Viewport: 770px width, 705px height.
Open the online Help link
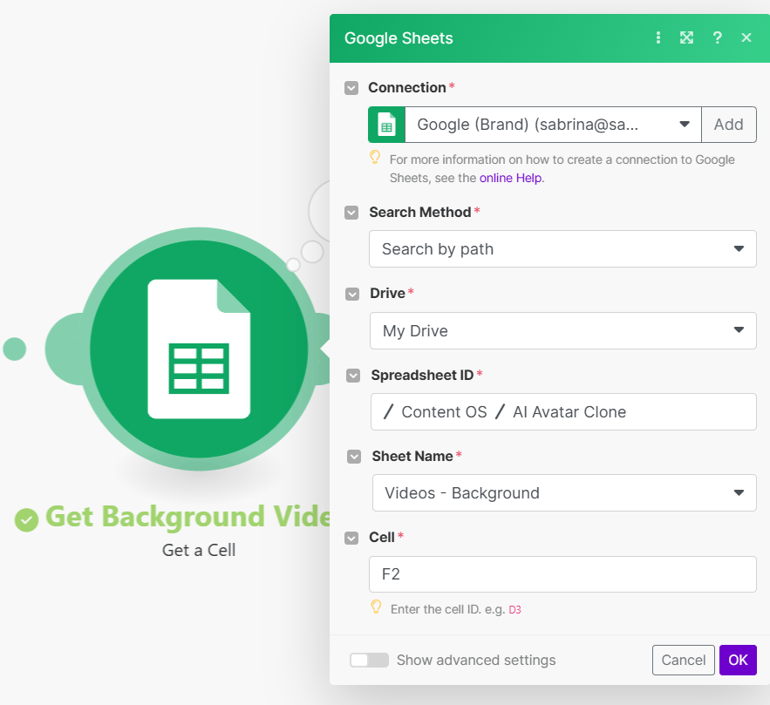tap(511, 178)
